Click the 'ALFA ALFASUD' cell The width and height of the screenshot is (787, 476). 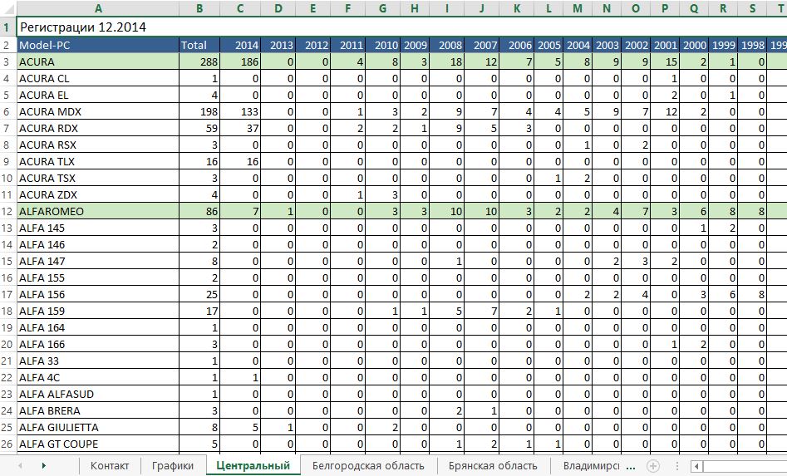(x=98, y=394)
